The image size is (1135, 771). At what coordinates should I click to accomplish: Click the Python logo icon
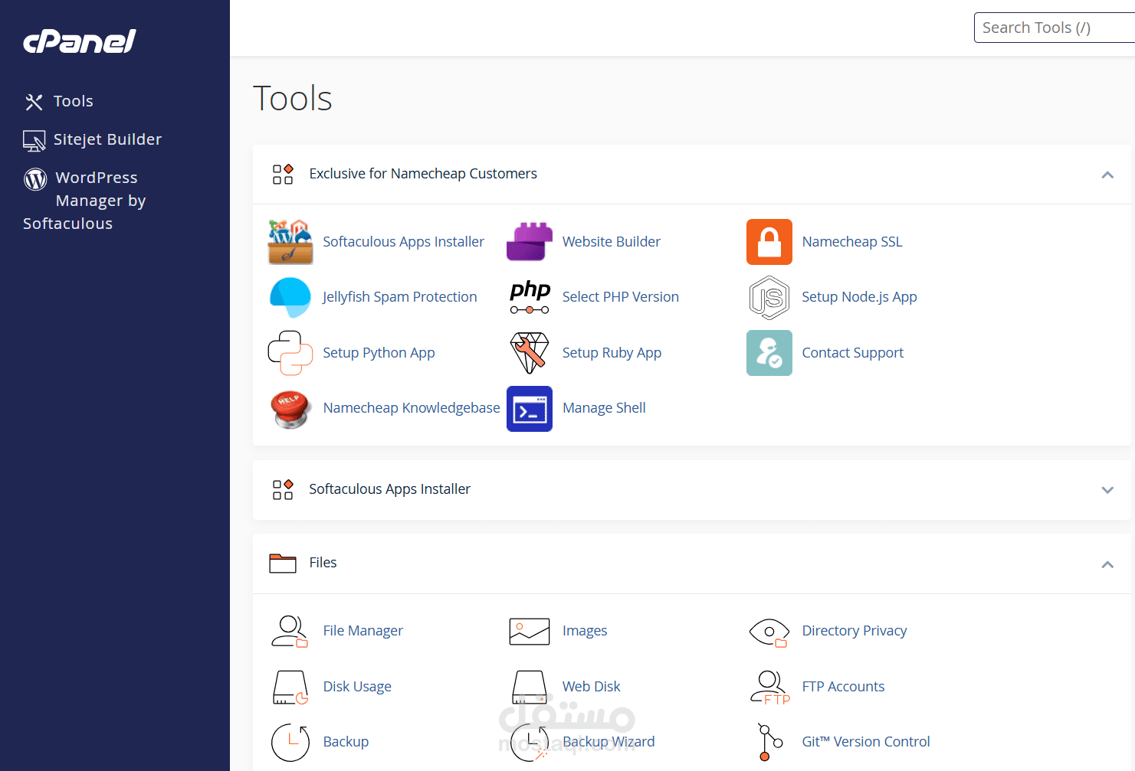290,353
